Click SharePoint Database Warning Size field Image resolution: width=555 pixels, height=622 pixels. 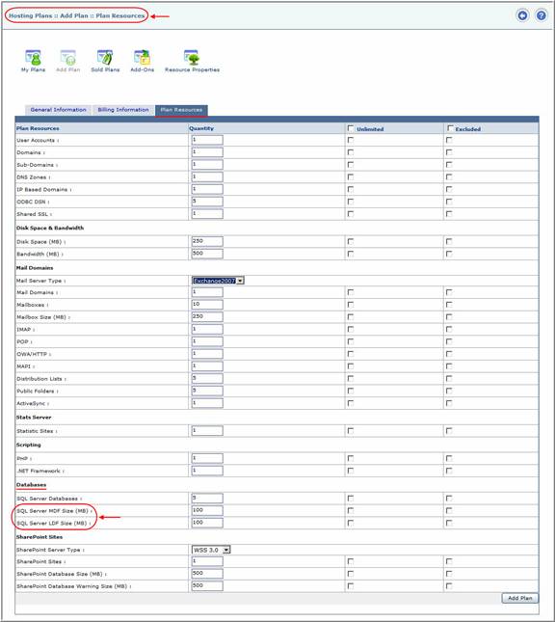(x=207, y=586)
